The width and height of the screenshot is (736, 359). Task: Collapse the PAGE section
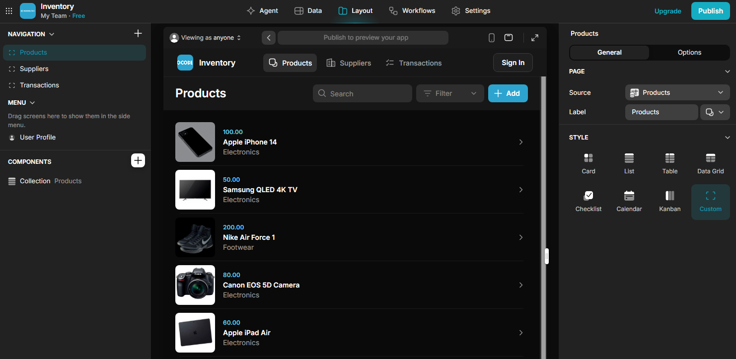click(x=727, y=72)
